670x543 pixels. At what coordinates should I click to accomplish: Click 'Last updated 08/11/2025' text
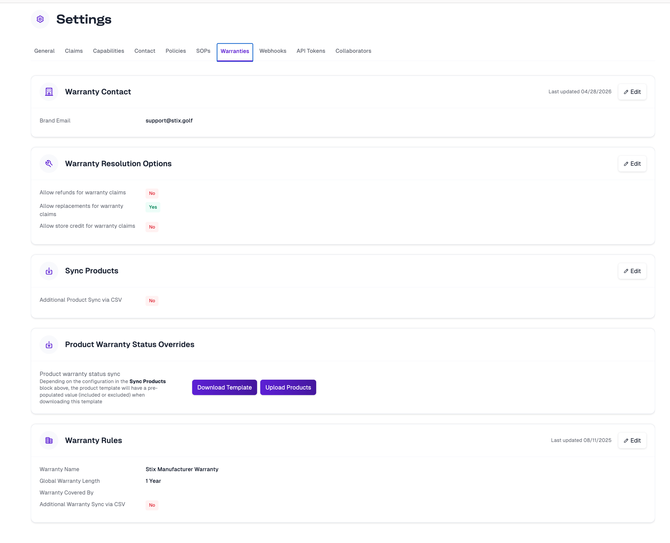581,440
